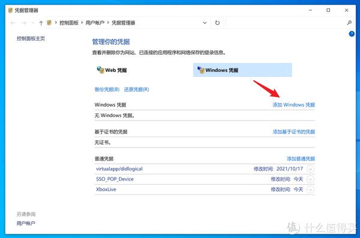The width and height of the screenshot is (360, 238).
Task: Close the Credential Manager window
Action: [346, 10]
